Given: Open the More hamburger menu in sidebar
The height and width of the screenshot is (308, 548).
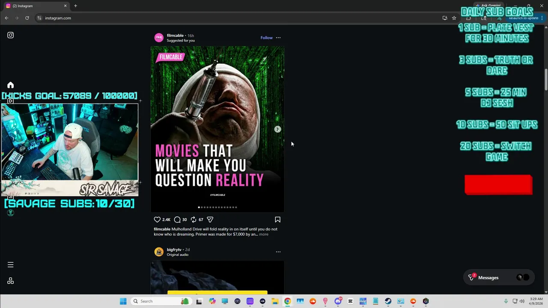Looking at the screenshot, I should coord(11,265).
